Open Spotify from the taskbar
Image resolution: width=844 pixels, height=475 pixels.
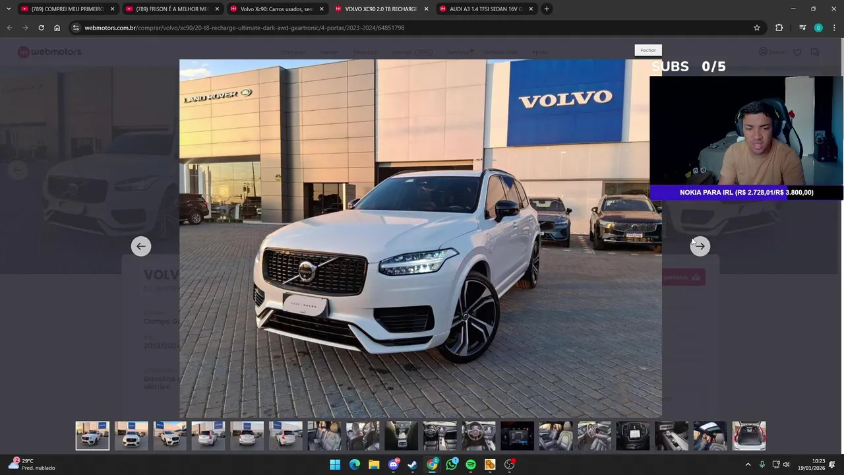pyautogui.click(x=471, y=464)
